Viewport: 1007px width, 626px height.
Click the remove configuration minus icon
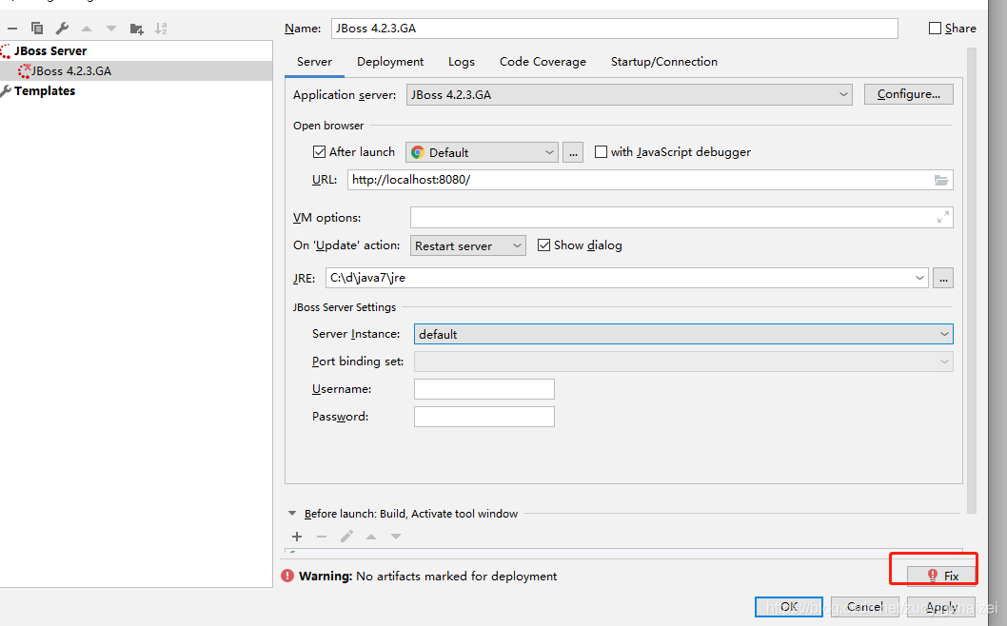(12, 29)
